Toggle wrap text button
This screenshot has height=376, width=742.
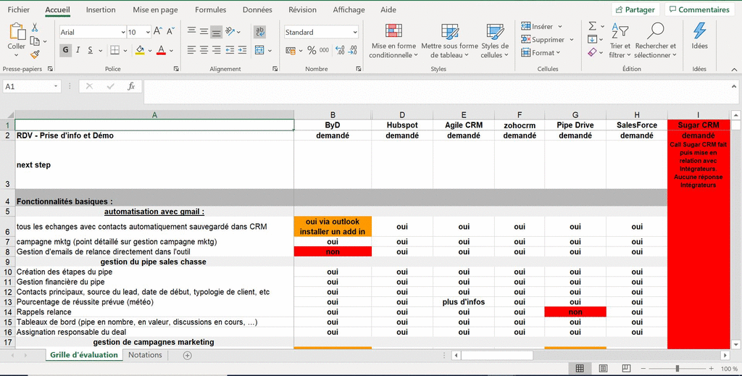pos(260,32)
